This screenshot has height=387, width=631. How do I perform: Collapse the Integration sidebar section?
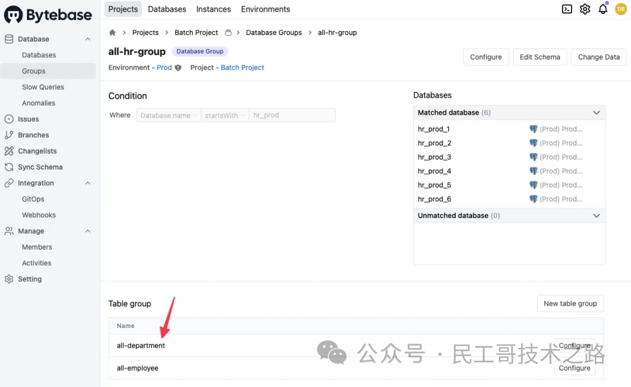click(x=88, y=183)
